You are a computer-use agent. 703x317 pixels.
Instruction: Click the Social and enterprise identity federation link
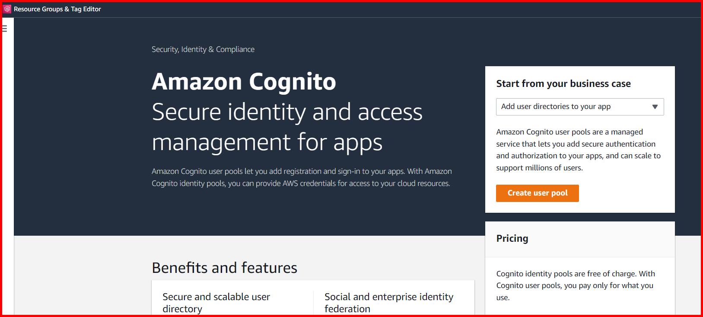tap(388, 302)
